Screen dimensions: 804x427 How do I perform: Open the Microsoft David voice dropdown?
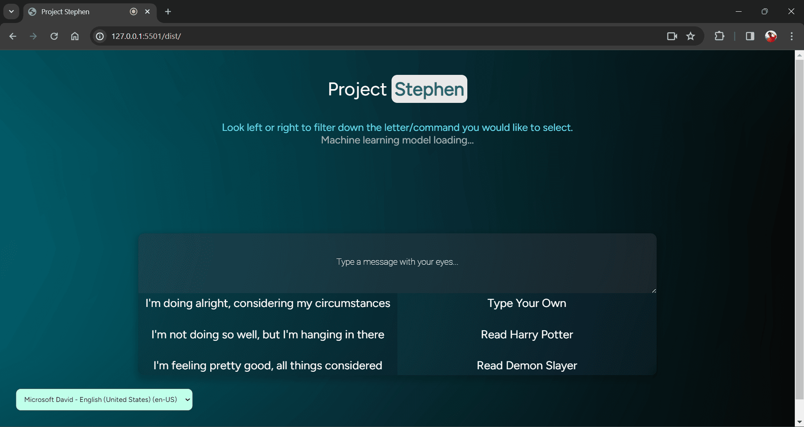pos(104,399)
